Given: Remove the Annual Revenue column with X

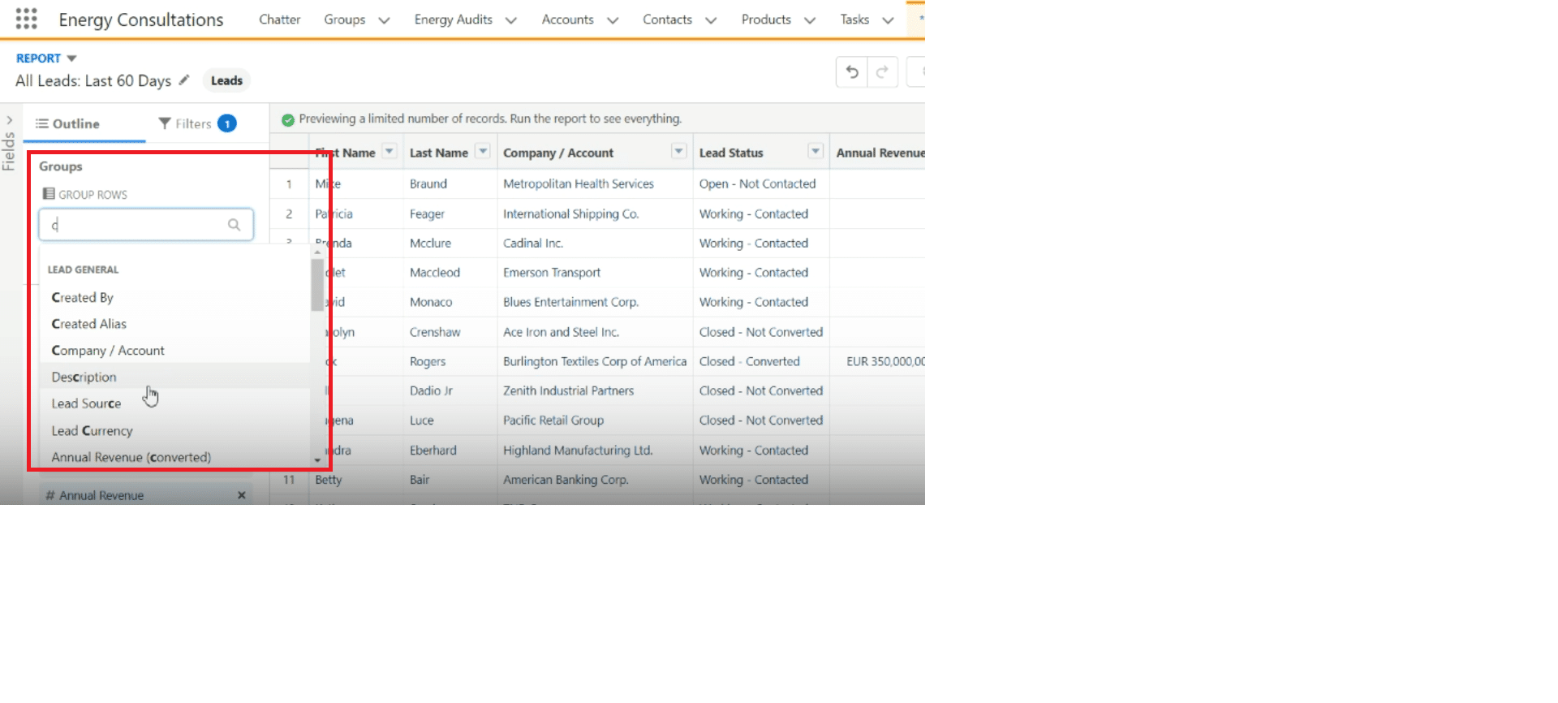Looking at the screenshot, I should tap(241, 495).
